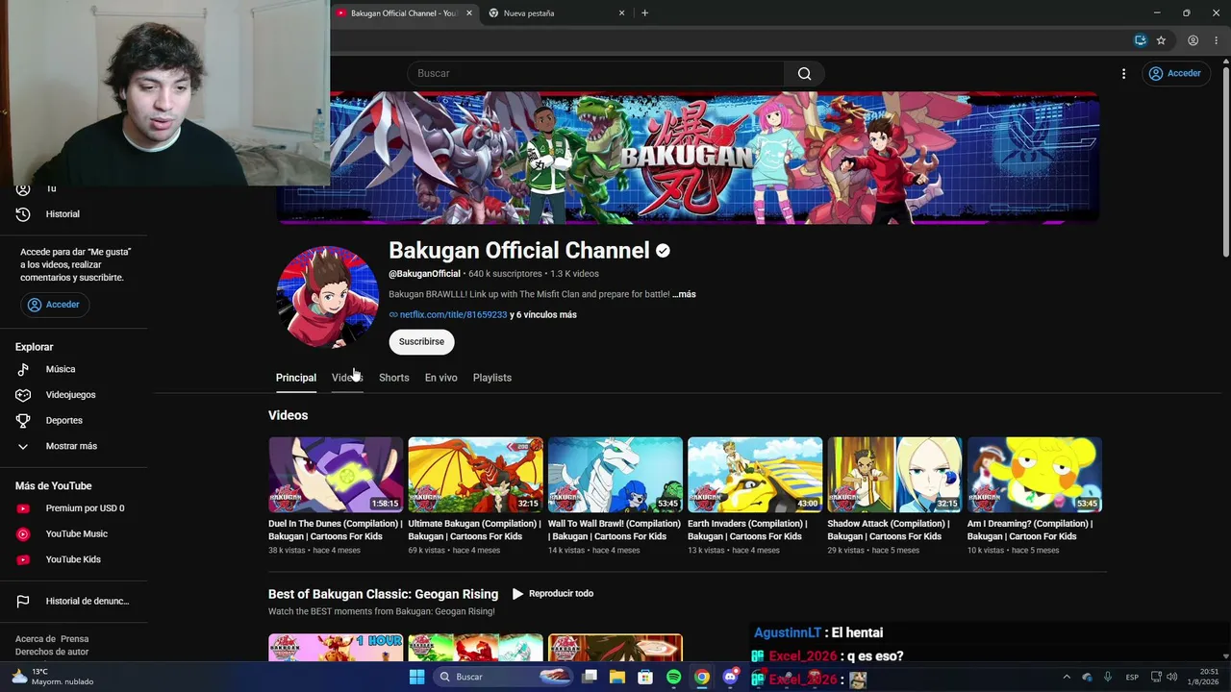Switch to the Playlists tab
Screen dimensions: 1231x692
[492, 378]
